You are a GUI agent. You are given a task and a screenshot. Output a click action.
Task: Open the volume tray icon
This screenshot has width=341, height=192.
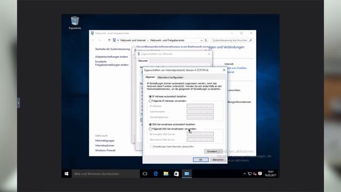[255, 174]
